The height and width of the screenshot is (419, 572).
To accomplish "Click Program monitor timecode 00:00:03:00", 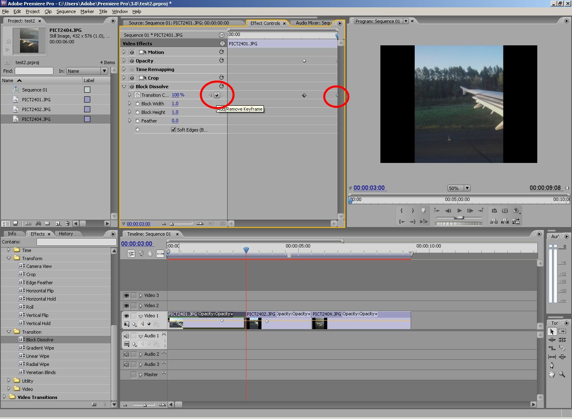I will click(x=369, y=188).
